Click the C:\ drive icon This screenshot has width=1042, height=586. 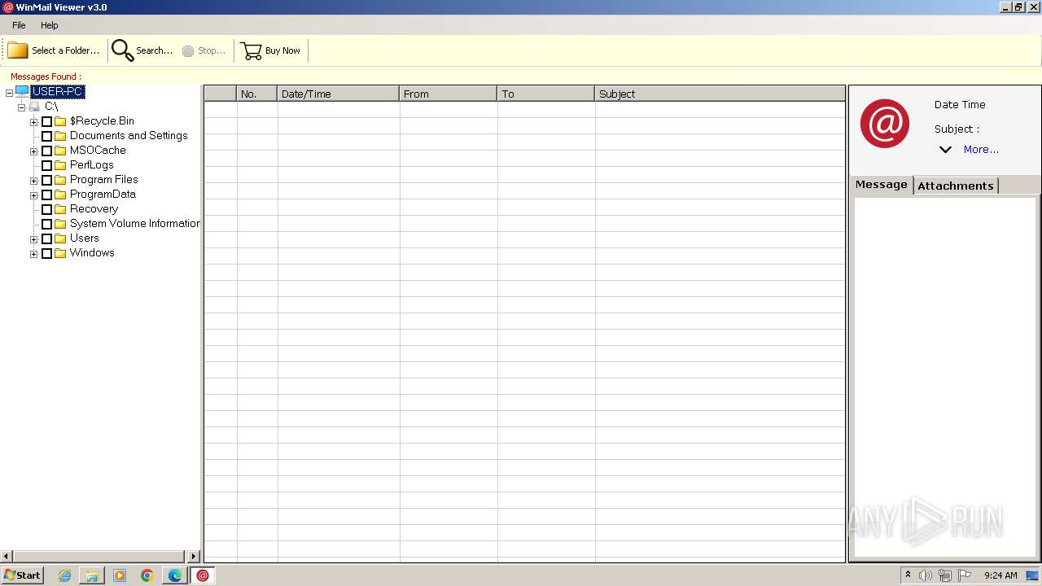(x=34, y=107)
